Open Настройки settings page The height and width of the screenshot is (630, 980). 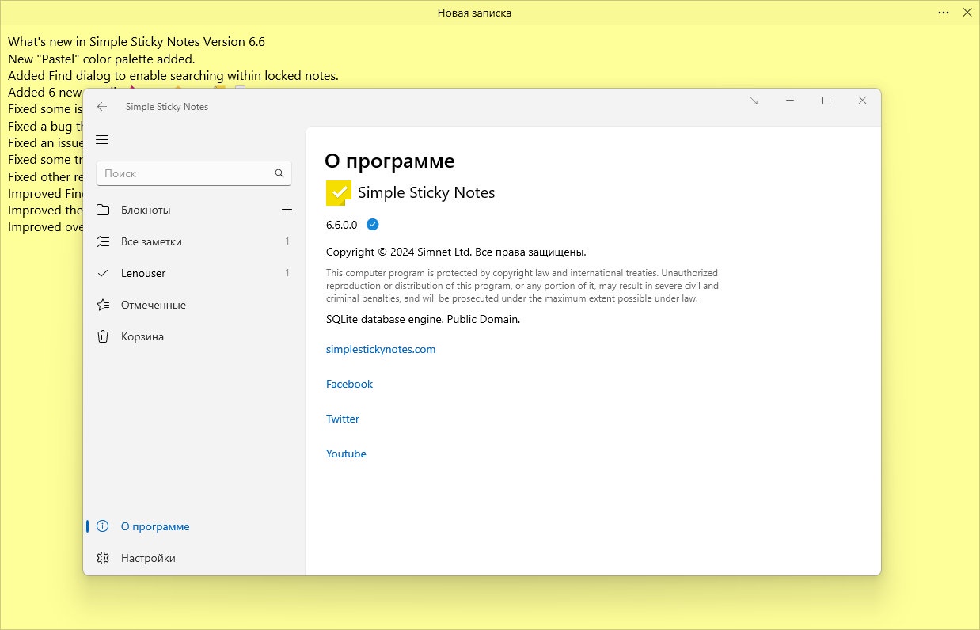click(x=148, y=558)
